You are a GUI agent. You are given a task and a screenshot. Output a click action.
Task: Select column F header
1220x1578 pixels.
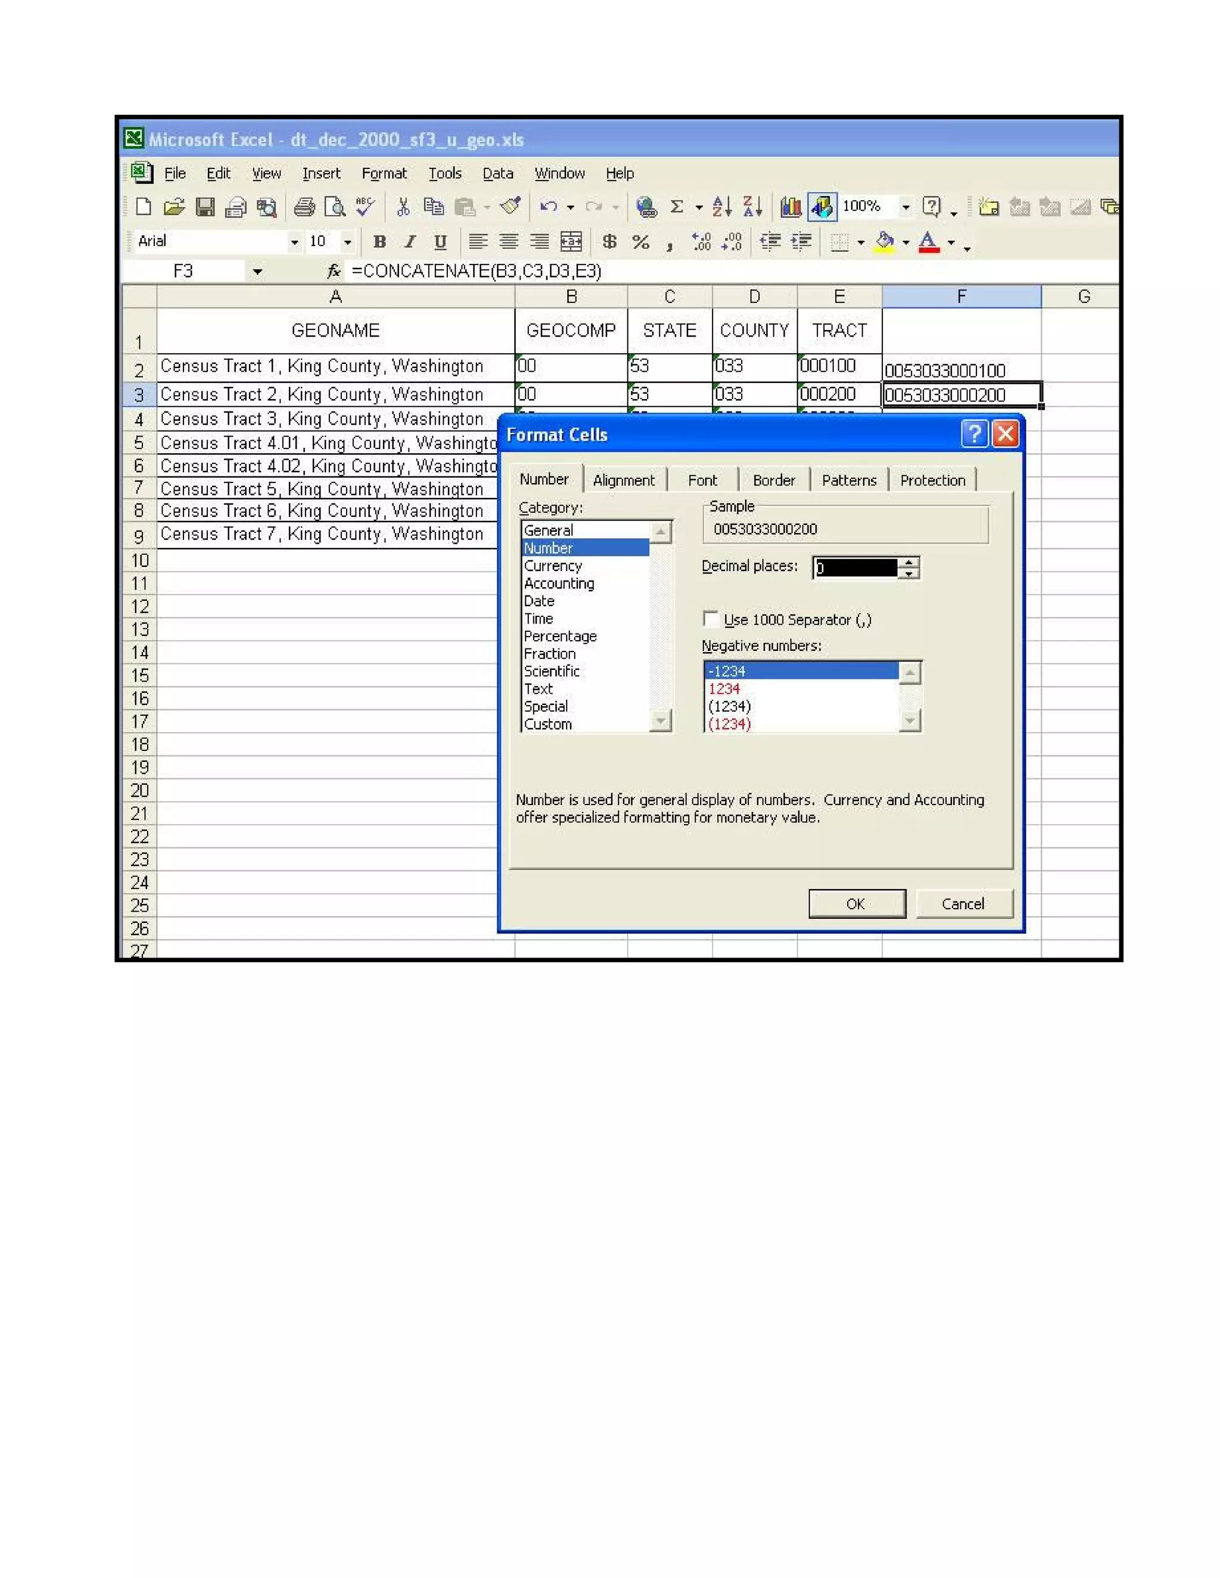961,296
